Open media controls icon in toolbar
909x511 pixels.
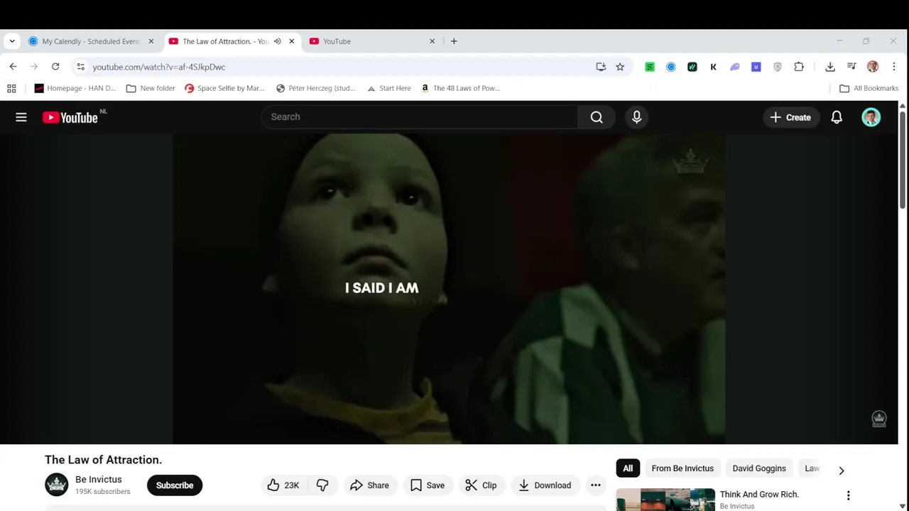coord(851,67)
